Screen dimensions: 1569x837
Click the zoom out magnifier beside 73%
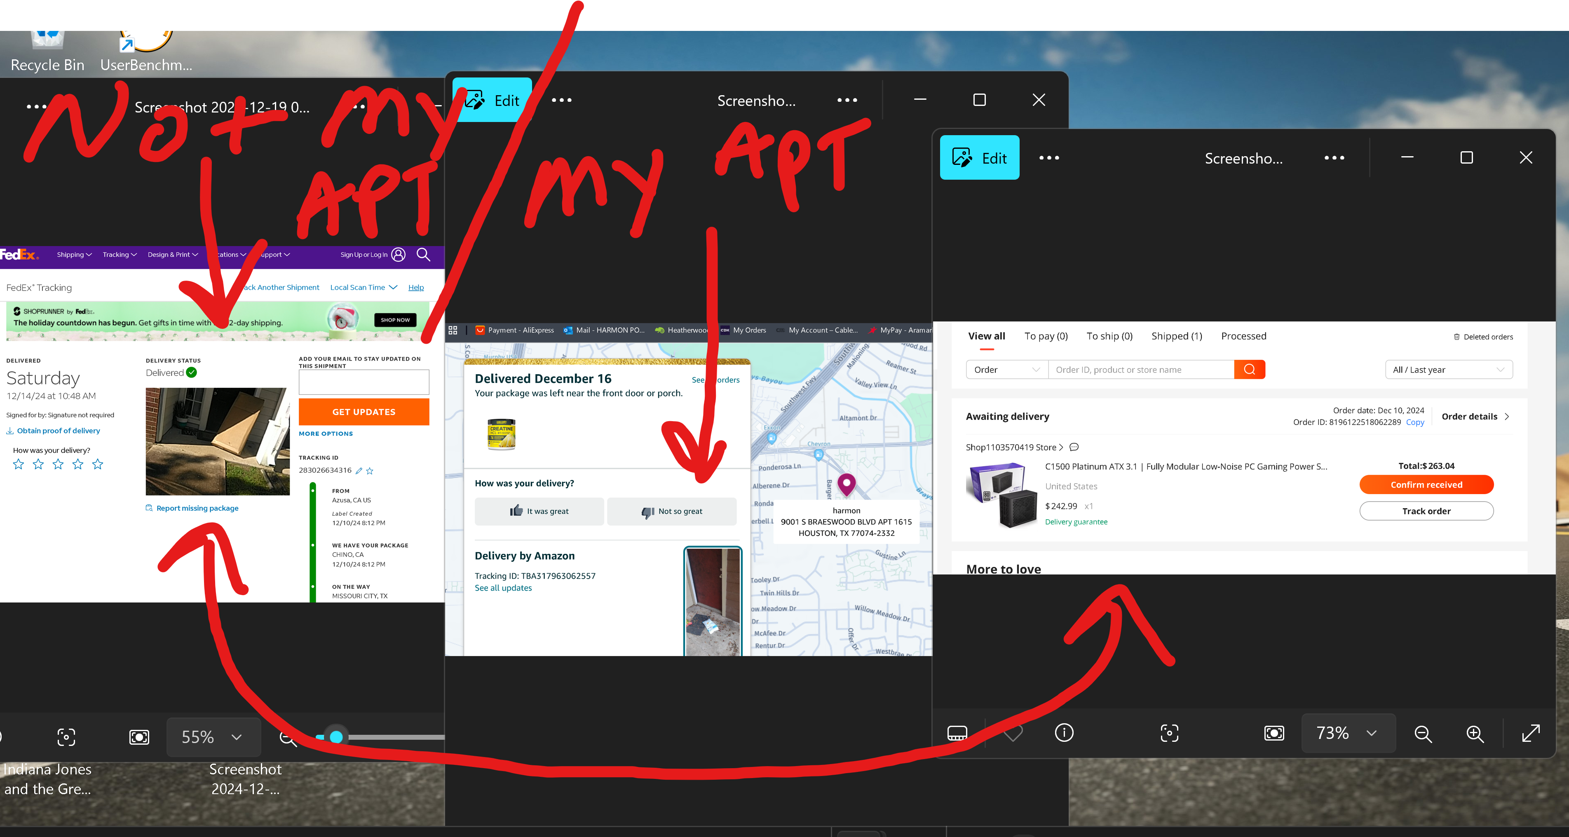(x=1423, y=734)
